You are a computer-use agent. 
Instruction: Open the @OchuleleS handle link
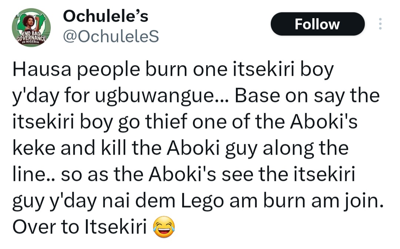click(111, 36)
